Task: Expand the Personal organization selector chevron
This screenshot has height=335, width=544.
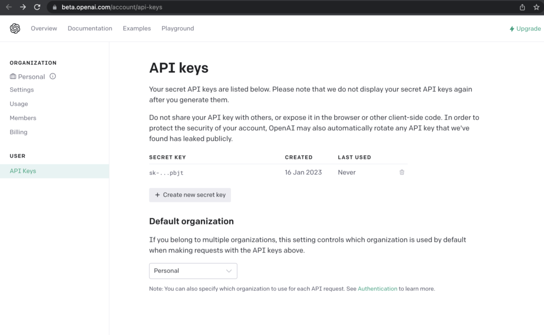Action: pos(229,271)
